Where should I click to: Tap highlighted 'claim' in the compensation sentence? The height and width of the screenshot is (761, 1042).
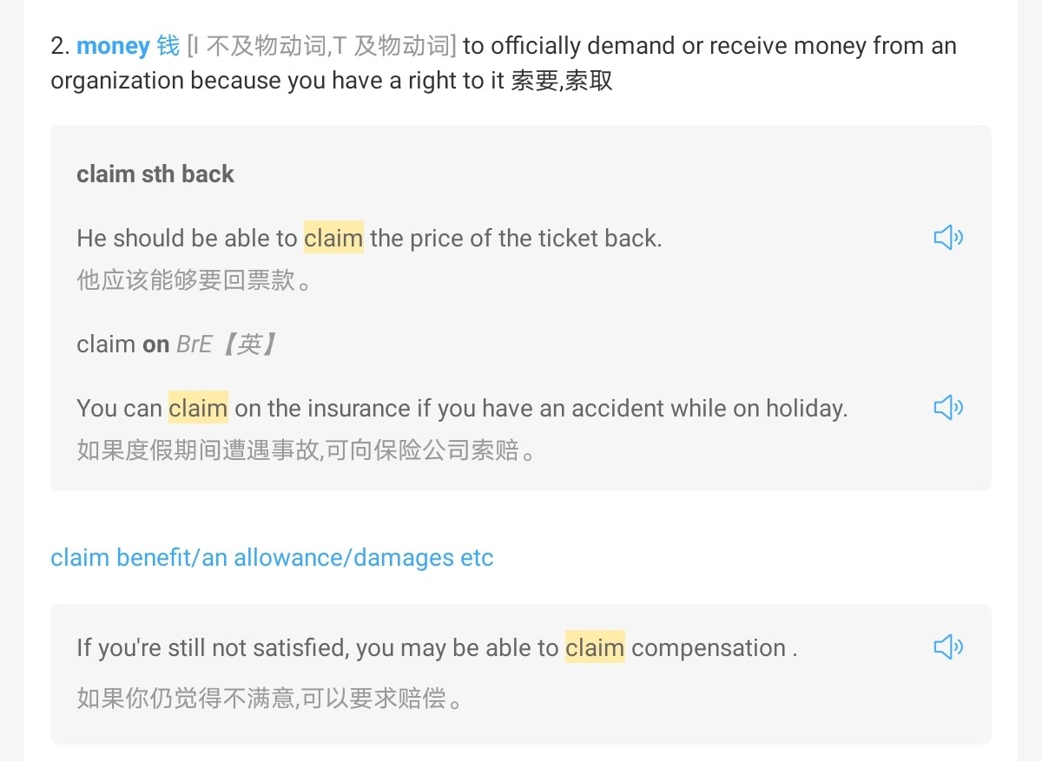coord(595,647)
